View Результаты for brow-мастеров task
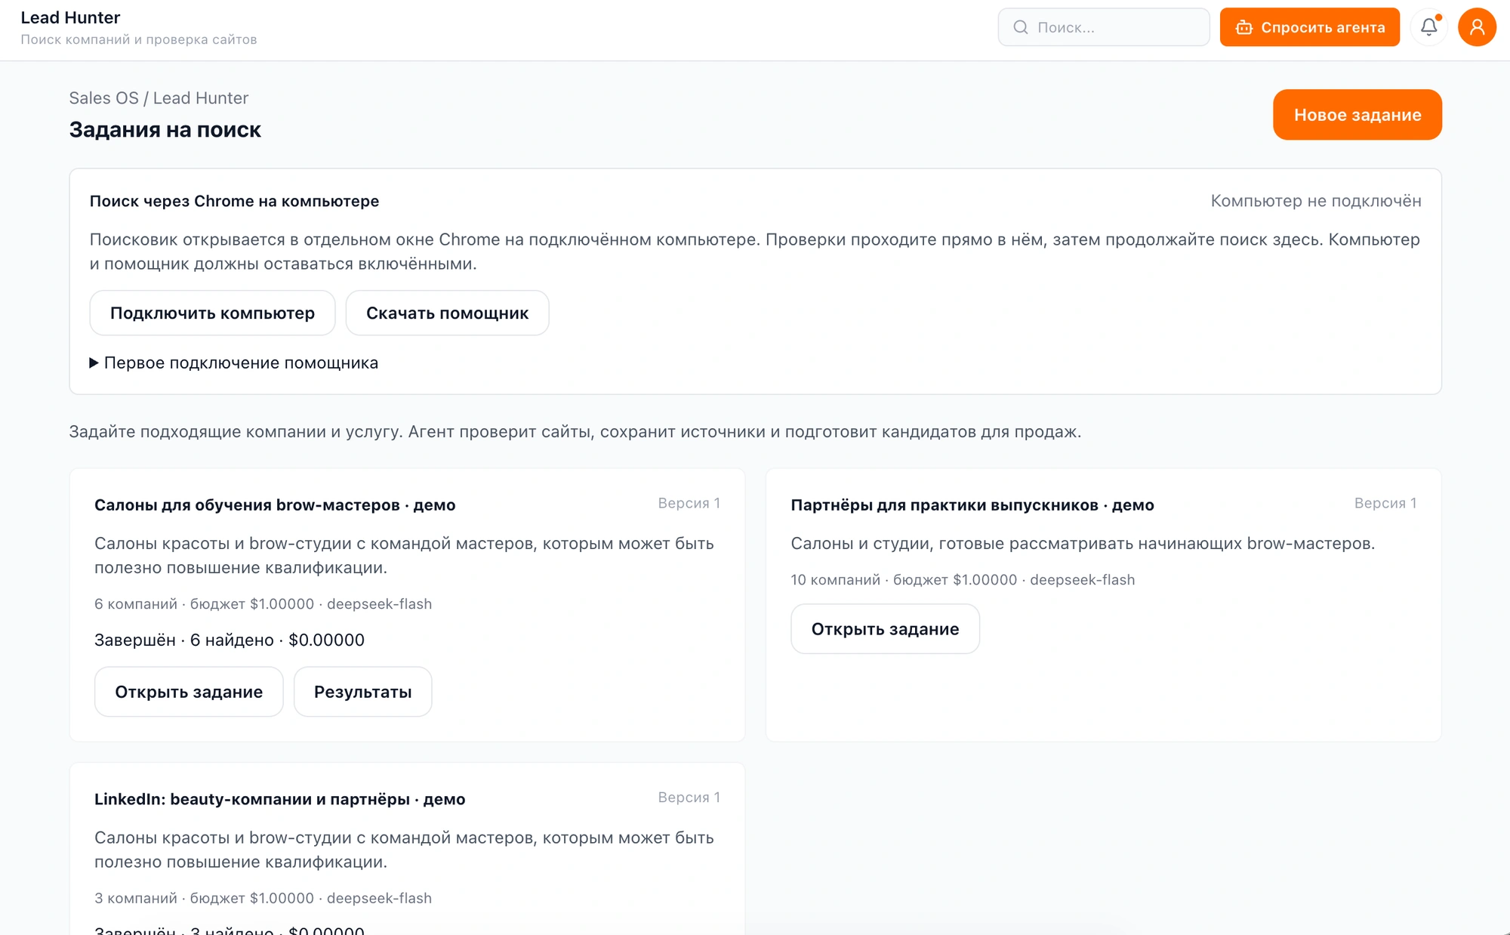 click(x=362, y=691)
